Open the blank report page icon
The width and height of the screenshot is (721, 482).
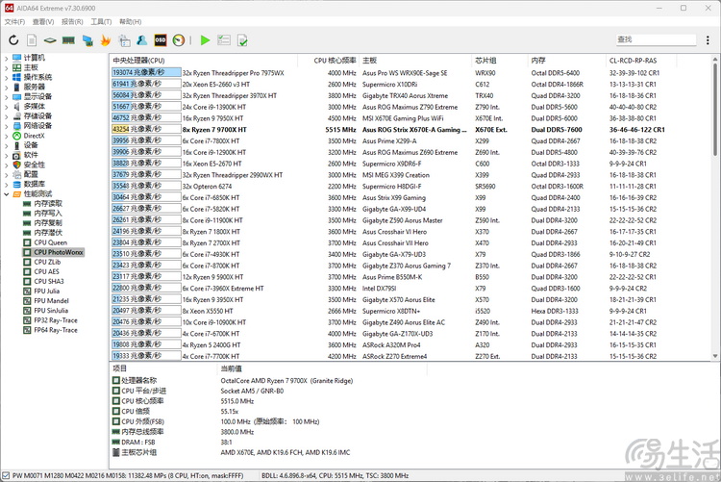click(x=32, y=40)
